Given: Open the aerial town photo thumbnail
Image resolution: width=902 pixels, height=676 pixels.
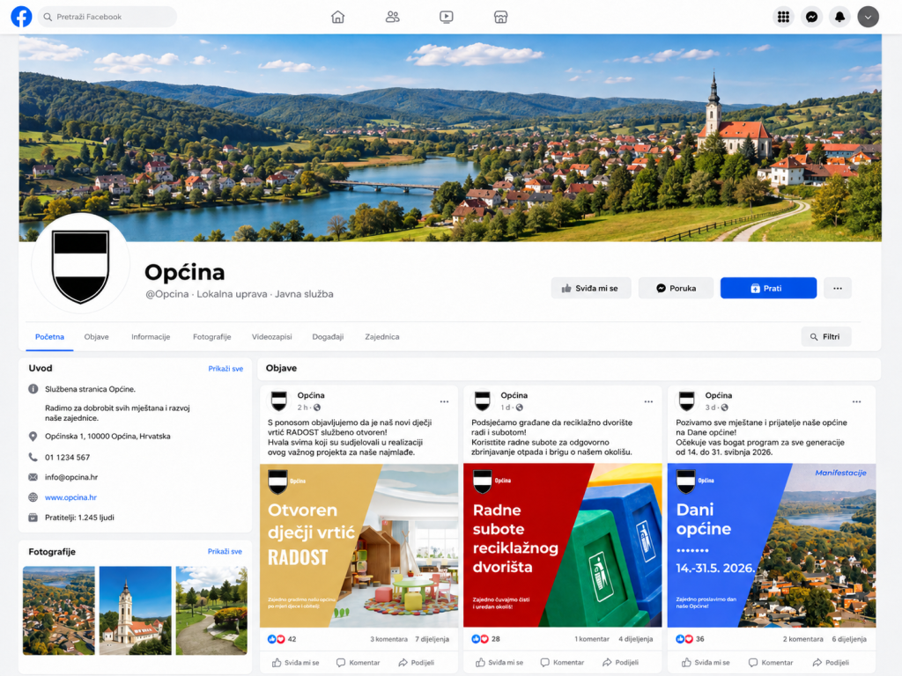Looking at the screenshot, I should pos(59,611).
